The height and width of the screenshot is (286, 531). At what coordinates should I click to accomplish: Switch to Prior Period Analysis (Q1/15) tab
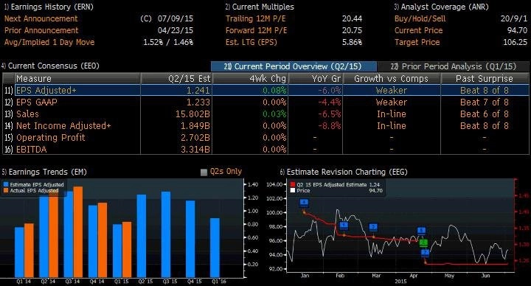pos(453,66)
